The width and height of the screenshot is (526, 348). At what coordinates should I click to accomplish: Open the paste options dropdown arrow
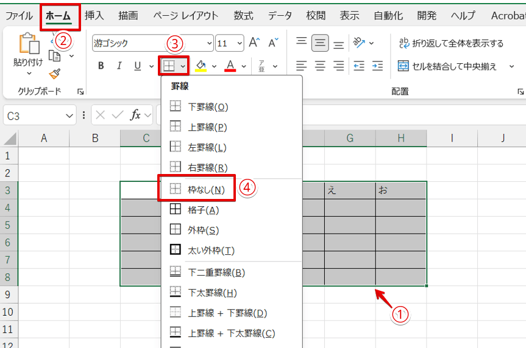(x=29, y=73)
